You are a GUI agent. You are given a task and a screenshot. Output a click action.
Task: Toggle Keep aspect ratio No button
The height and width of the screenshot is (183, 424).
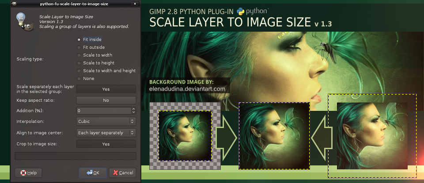[106, 100]
